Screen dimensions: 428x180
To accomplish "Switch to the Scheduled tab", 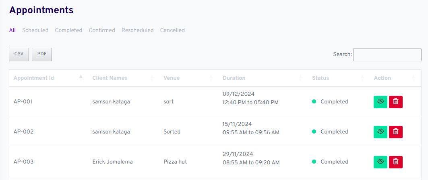I will pyautogui.click(x=35, y=30).
